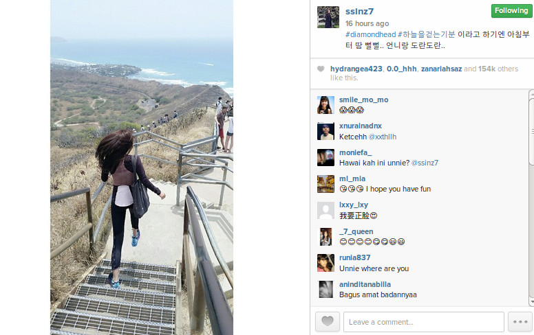
Task: Click the small heart icon next to likes
Action: pos(321,69)
